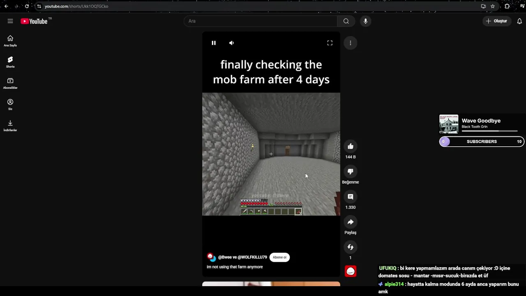Click the Black Tooth Grin artist text
Image resolution: width=526 pixels, height=296 pixels.
point(474,127)
